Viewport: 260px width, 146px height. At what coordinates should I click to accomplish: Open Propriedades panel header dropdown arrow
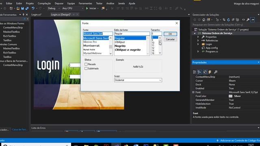[x=258, y=62]
